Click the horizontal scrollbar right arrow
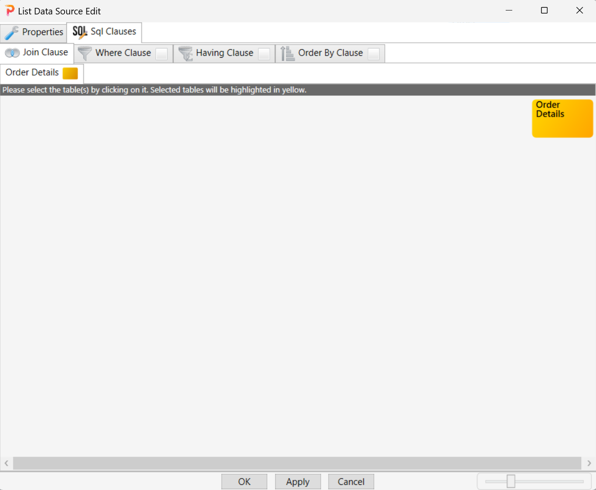The height and width of the screenshot is (490, 596). pyautogui.click(x=589, y=463)
